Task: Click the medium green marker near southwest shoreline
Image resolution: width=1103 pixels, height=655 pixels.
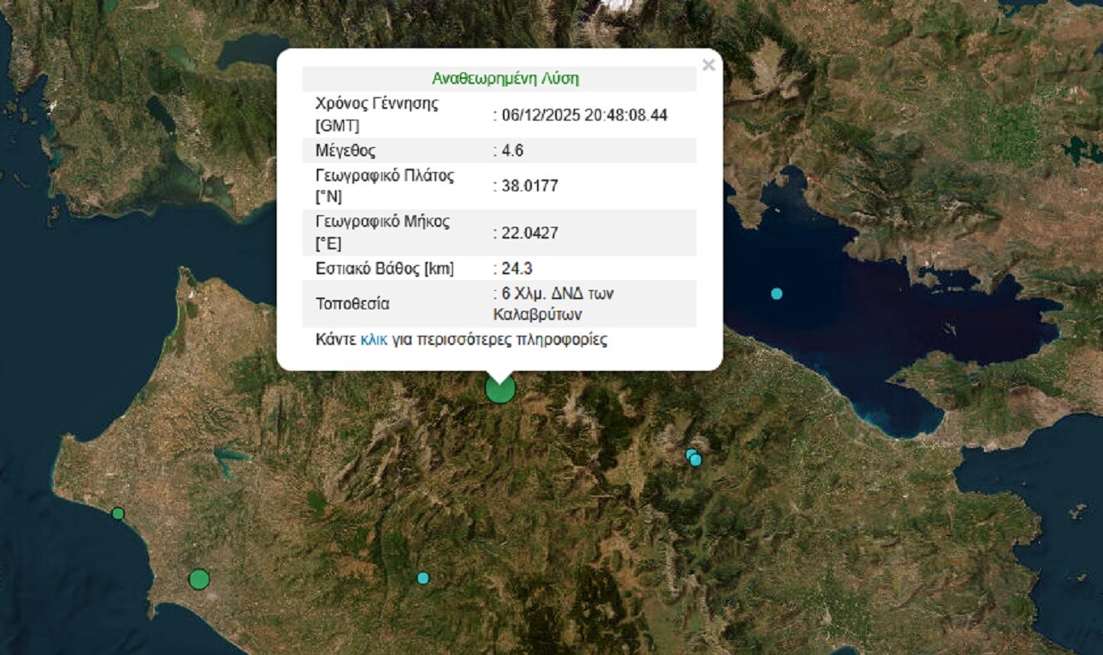Action: [x=199, y=579]
